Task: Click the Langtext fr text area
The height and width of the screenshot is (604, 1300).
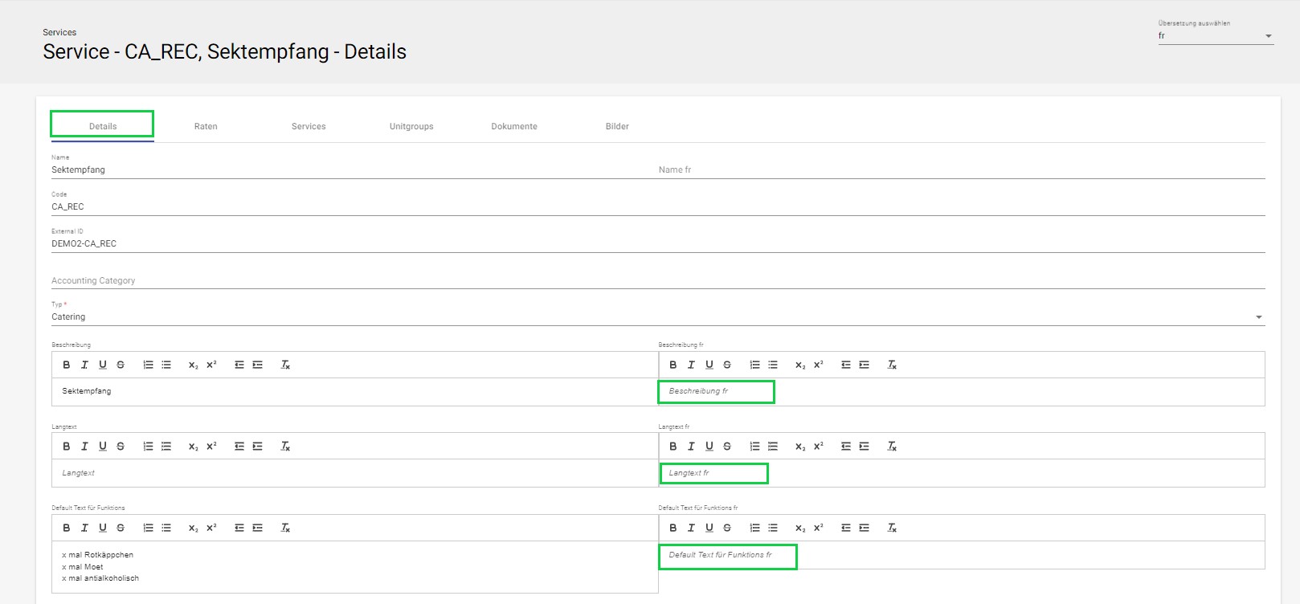Action: coord(962,473)
